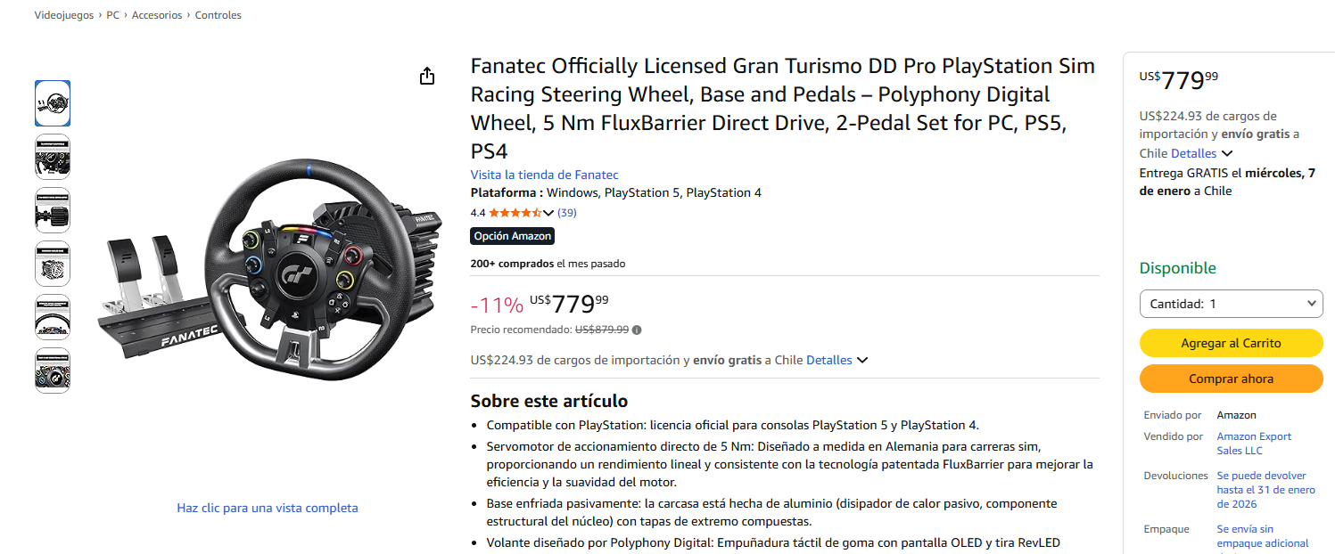
Task: Select the first product thumbnail
Action: pos(53,103)
